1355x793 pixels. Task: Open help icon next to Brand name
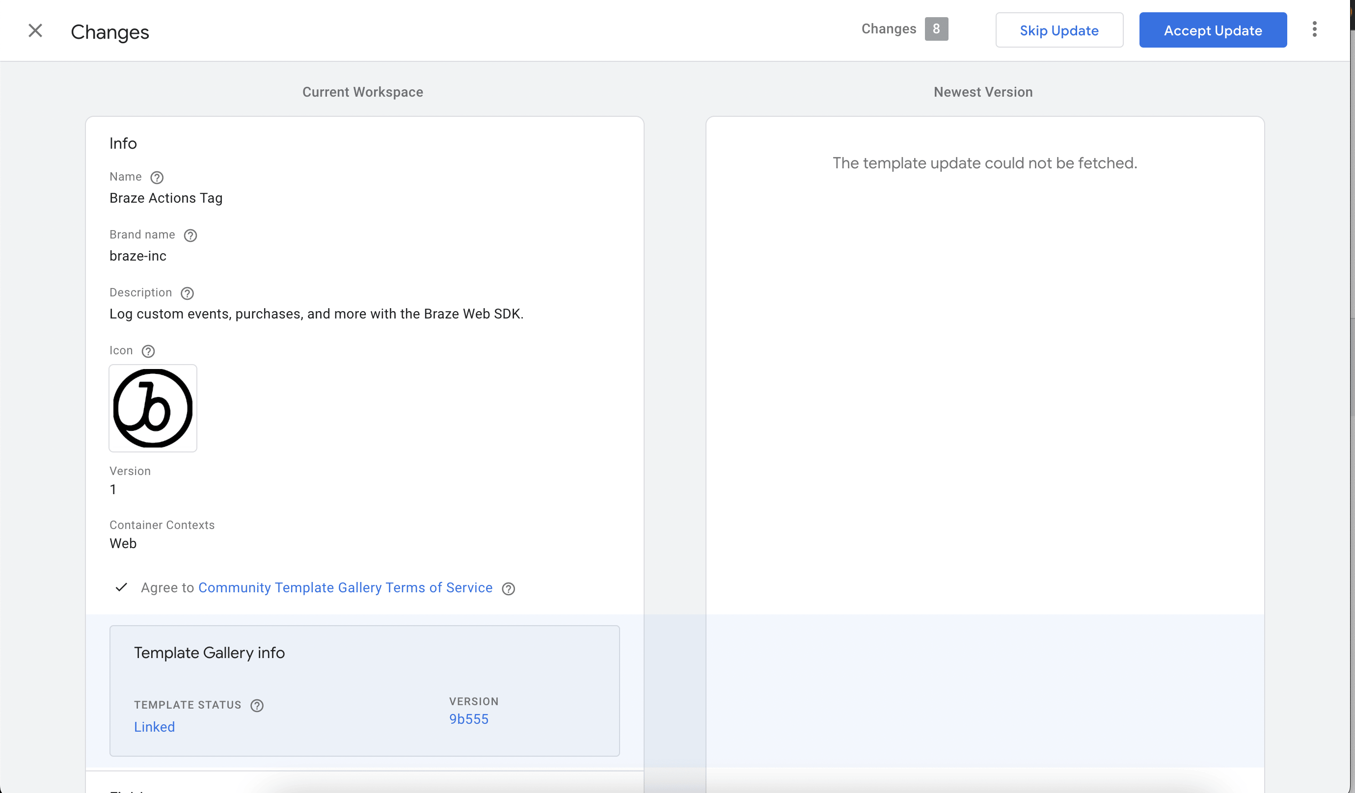coord(190,236)
